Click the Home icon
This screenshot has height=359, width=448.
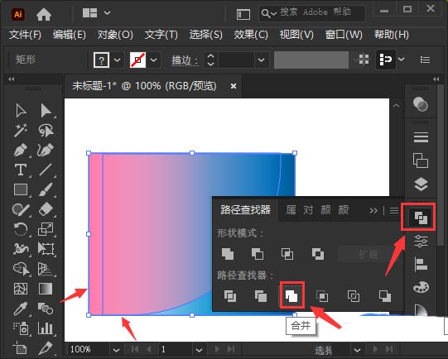(x=44, y=14)
